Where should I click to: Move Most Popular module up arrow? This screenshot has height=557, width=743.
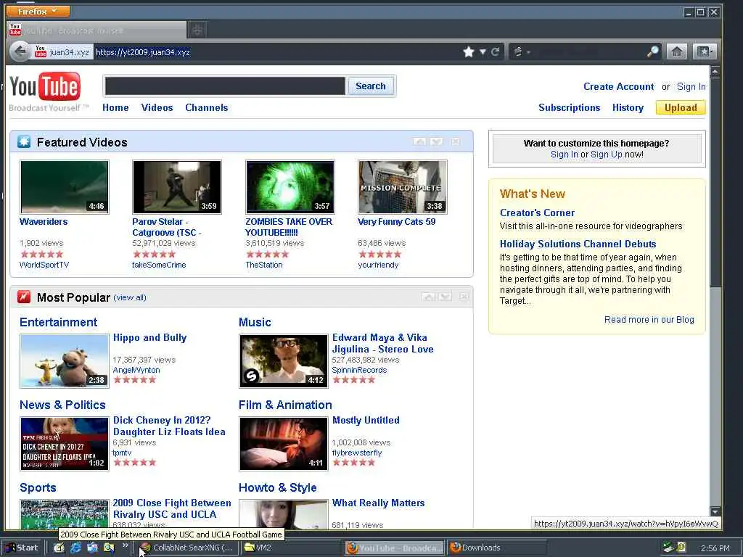pos(428,297)
